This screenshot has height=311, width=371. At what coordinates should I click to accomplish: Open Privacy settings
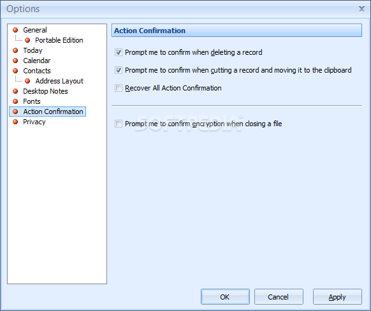34,122
